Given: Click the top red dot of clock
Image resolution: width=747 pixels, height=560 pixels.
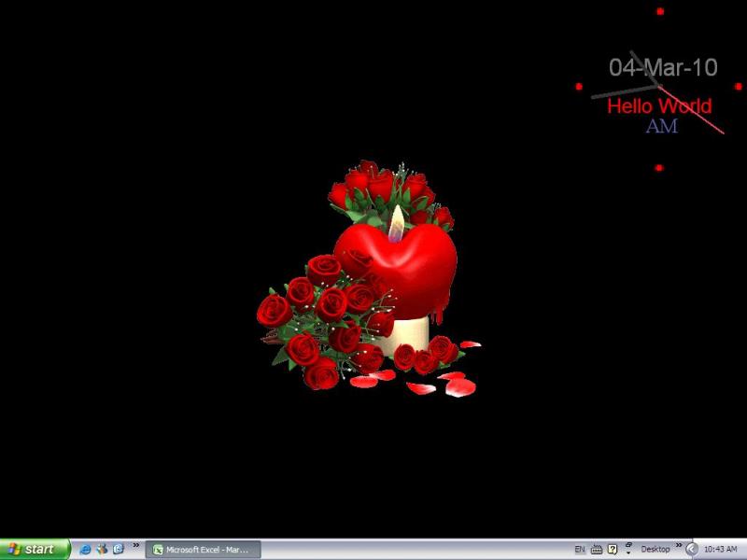Looking at the screenshot, I should click(660, 11).
